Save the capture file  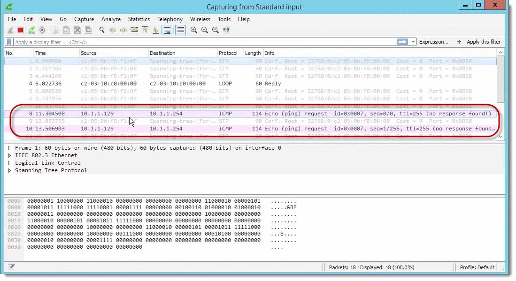click(x=67, y=30)
